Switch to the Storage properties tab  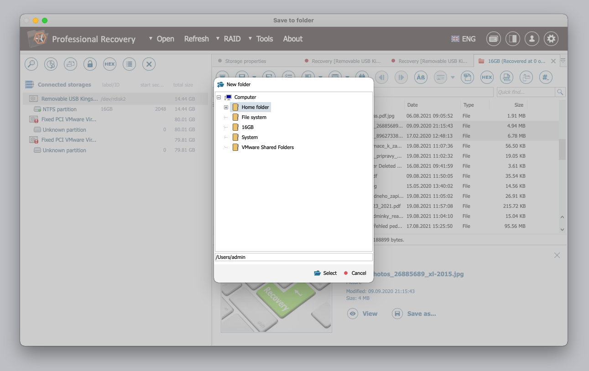tap(245, 61)
